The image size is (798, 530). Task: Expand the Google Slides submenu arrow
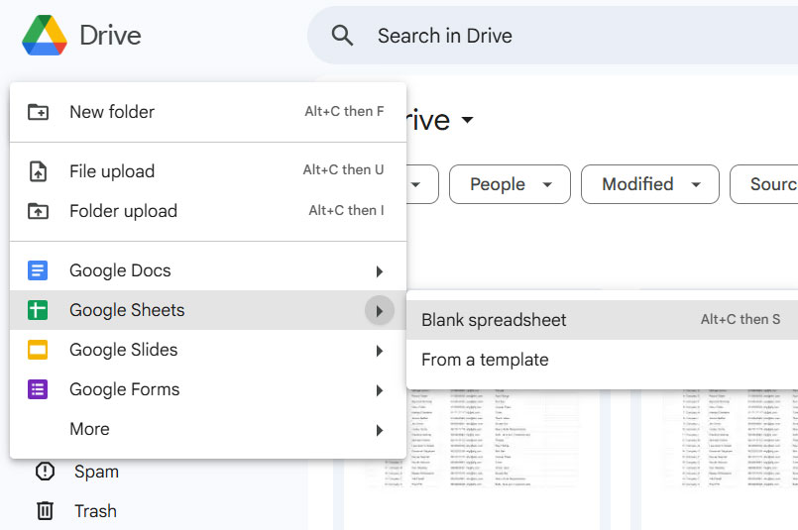[x=379, y=351]
